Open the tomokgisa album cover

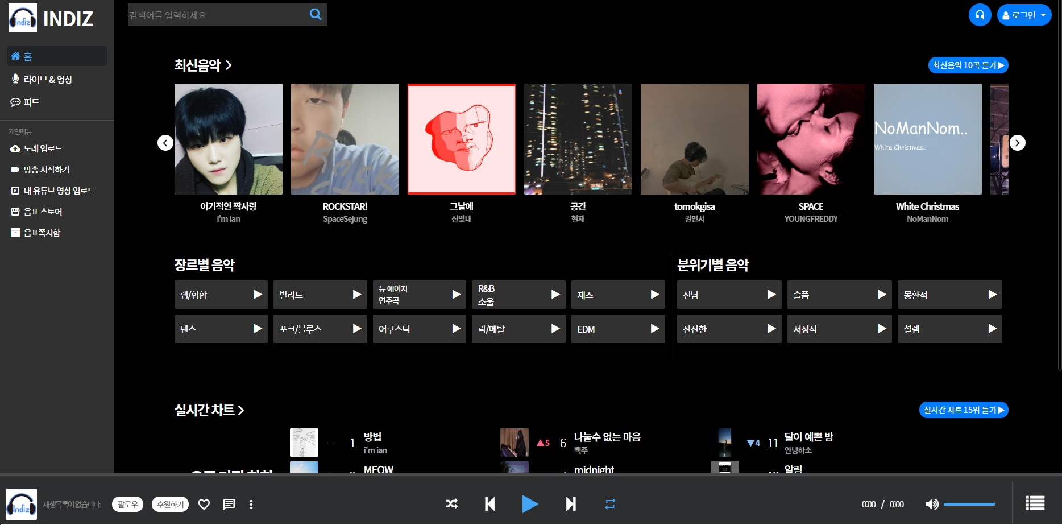click(x=695, y=139)
